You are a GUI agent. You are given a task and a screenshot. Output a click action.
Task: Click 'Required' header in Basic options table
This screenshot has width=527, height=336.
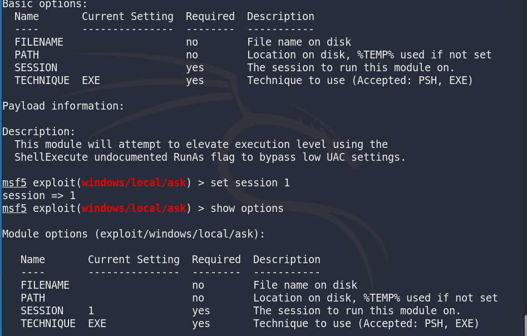click(x=210, y=17)
